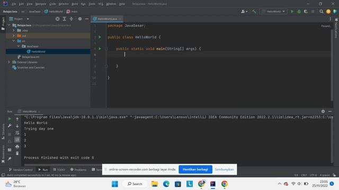Click Hentikan berbagi button
Screen dimensions: 339x190
195,169
